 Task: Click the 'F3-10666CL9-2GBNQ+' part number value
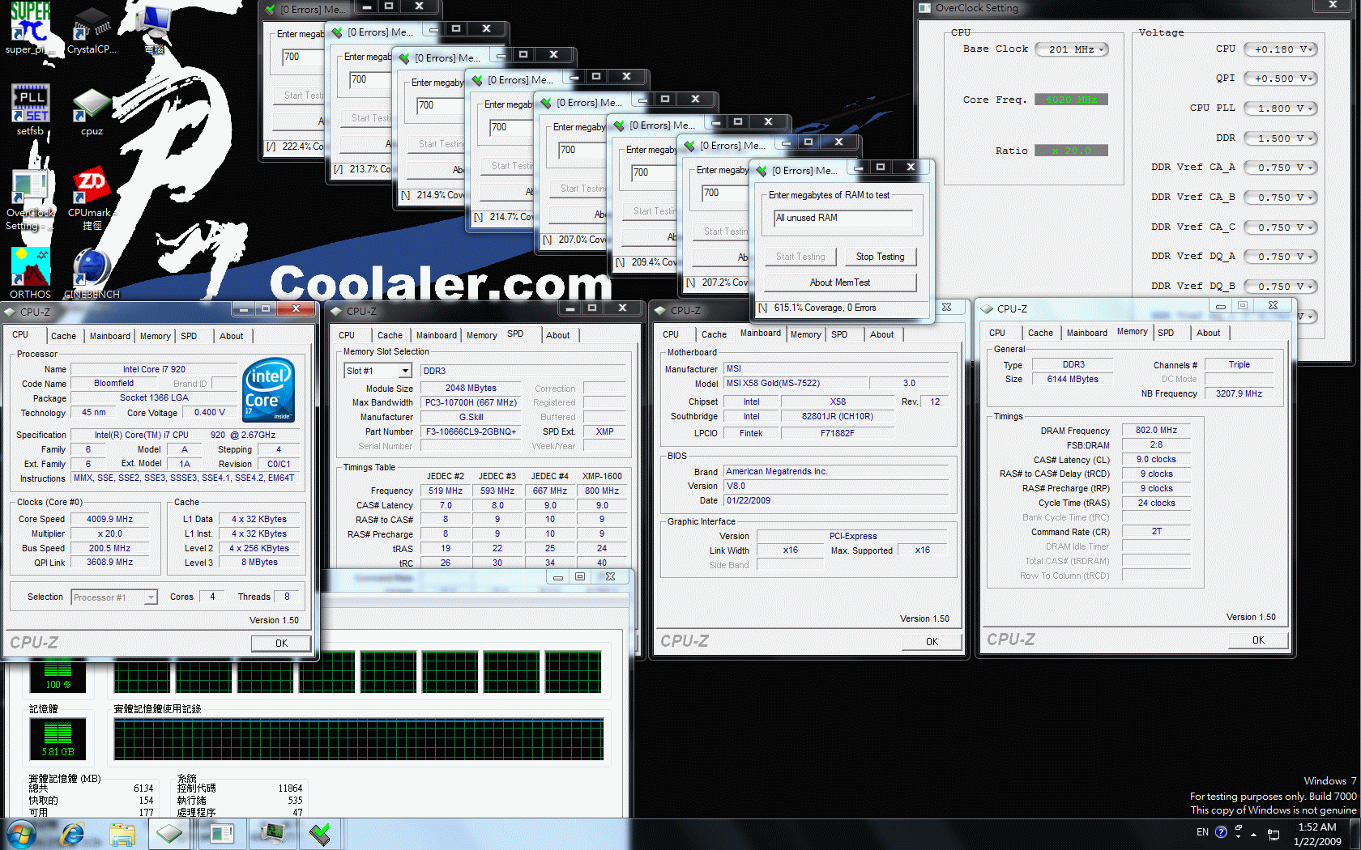coord(471,431)
